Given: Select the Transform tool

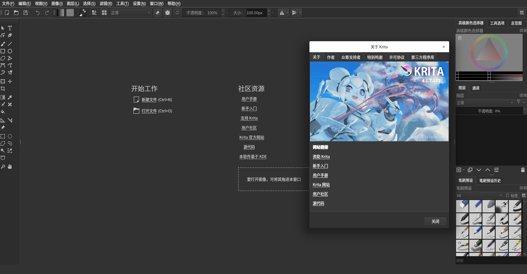Looking at the screenshot, I should pos(3,81).
